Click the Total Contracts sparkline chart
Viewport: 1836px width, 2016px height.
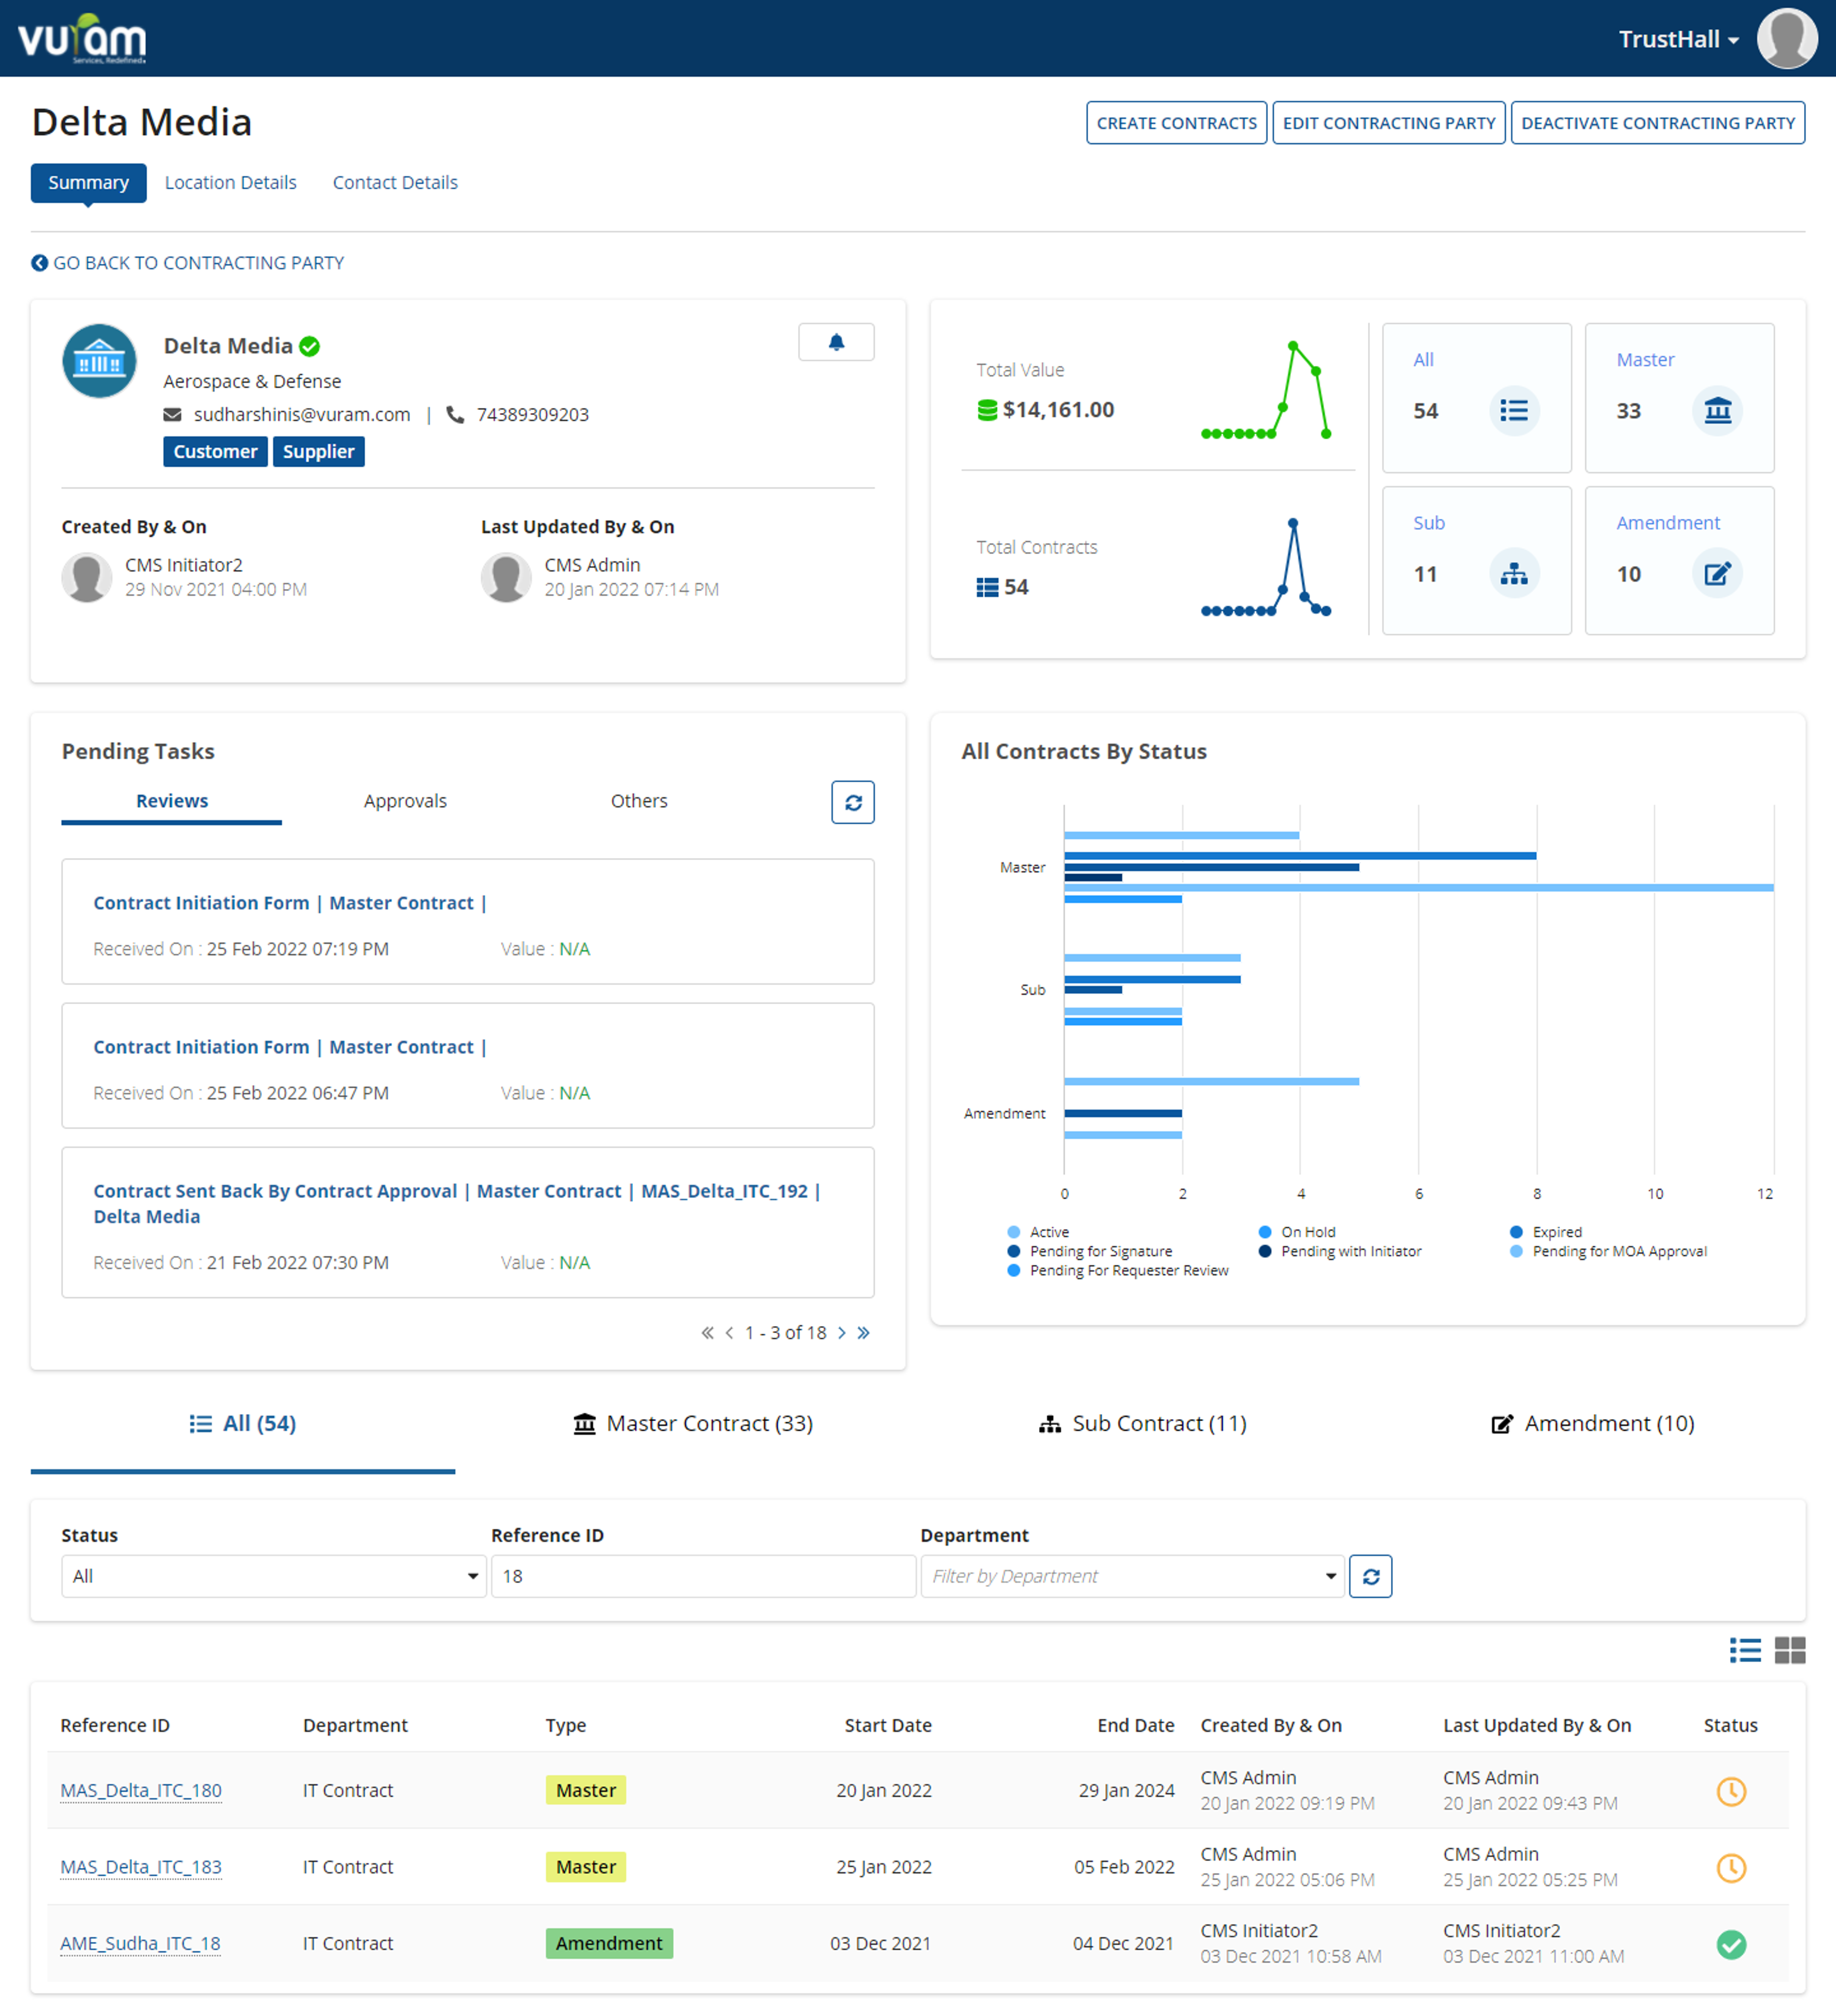tap(1266, 567)
